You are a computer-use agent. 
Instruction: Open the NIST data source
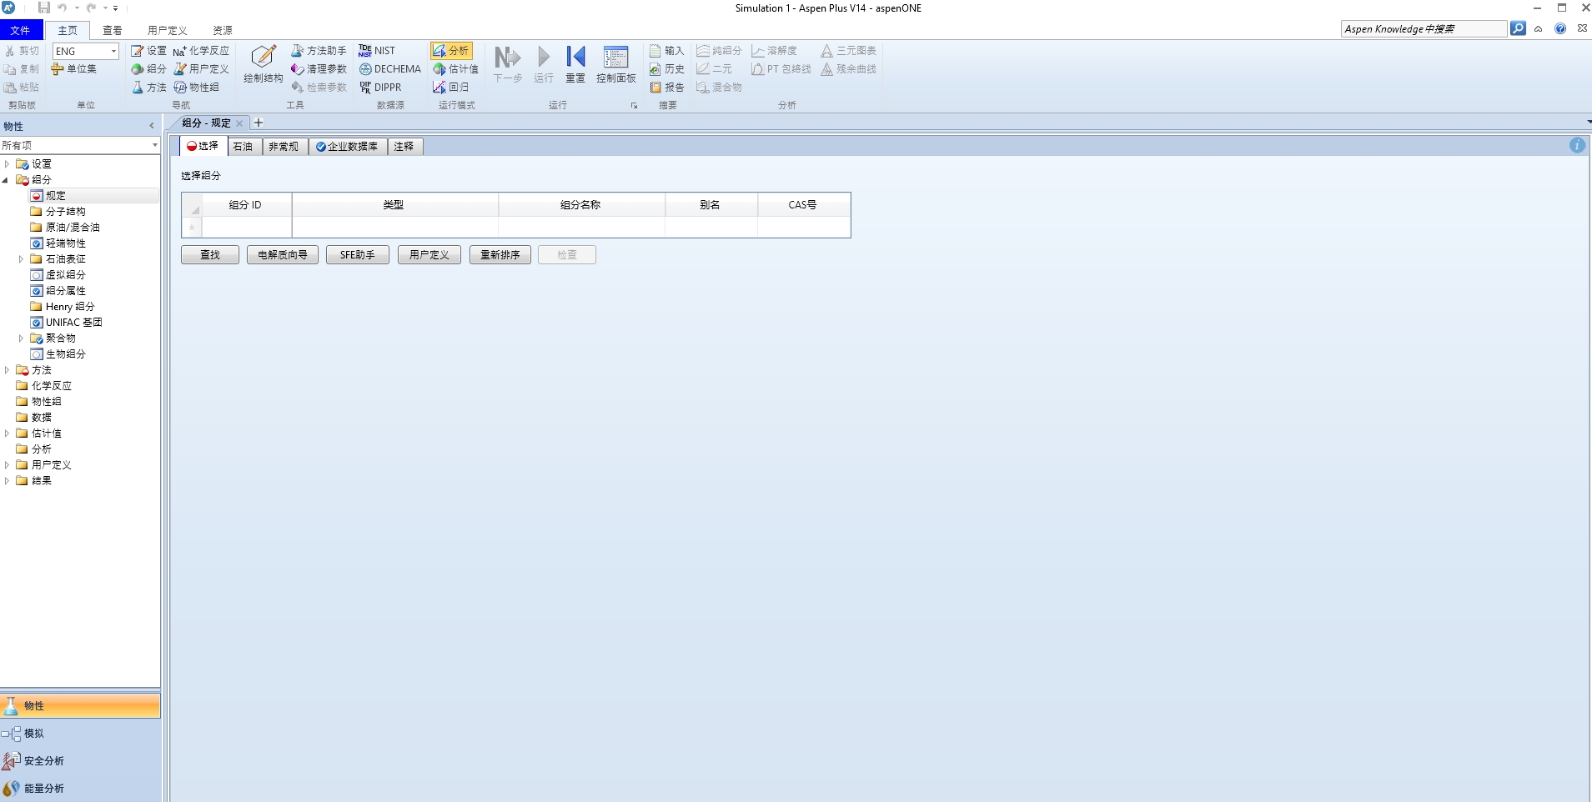coord(377,51)
